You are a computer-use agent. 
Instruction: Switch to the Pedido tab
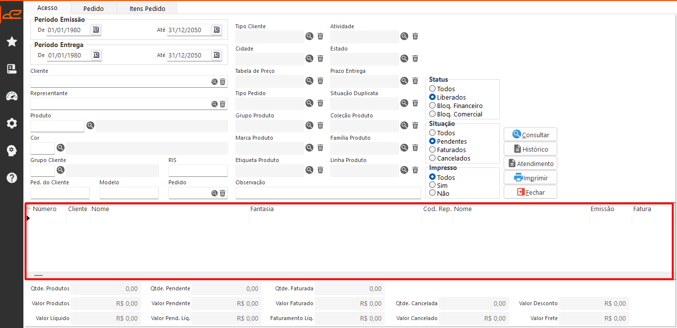93,8
